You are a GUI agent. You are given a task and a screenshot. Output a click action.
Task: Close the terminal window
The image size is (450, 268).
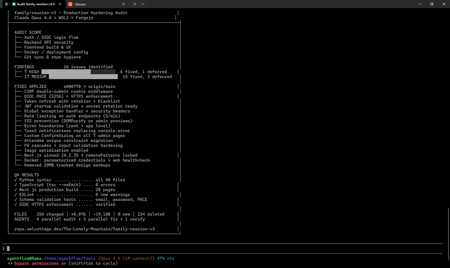pos(444,4)
